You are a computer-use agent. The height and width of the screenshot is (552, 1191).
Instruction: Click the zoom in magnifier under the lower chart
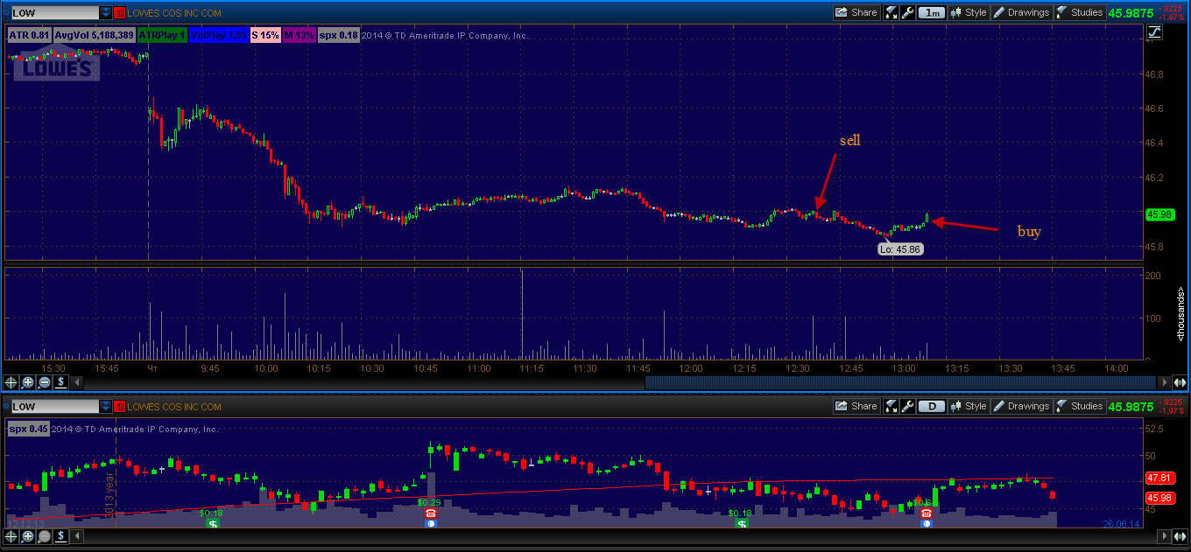point(28,536)
